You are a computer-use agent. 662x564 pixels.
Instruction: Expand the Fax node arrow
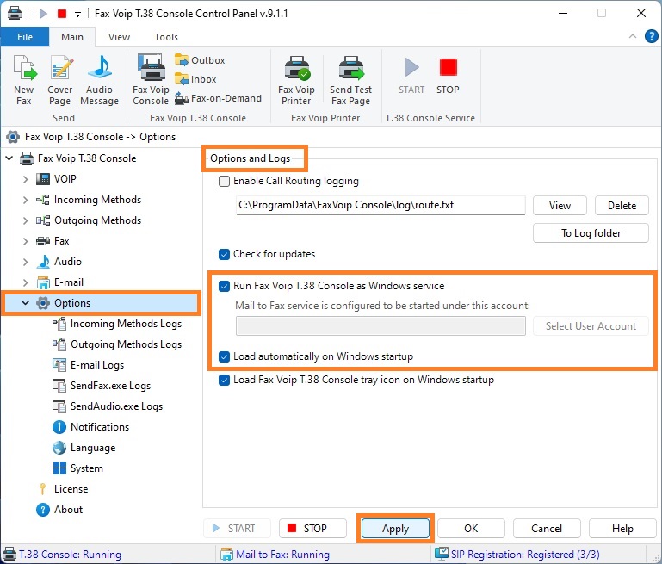coord(25,241)
